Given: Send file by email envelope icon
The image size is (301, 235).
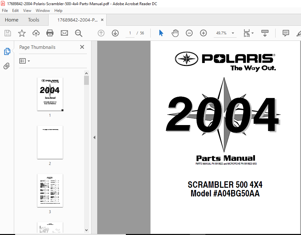Looking at the screenshot, I should point(64,33).
